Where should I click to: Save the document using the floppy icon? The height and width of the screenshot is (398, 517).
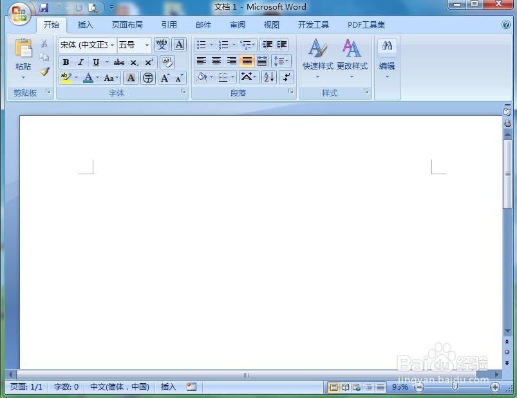coord(44,8)
